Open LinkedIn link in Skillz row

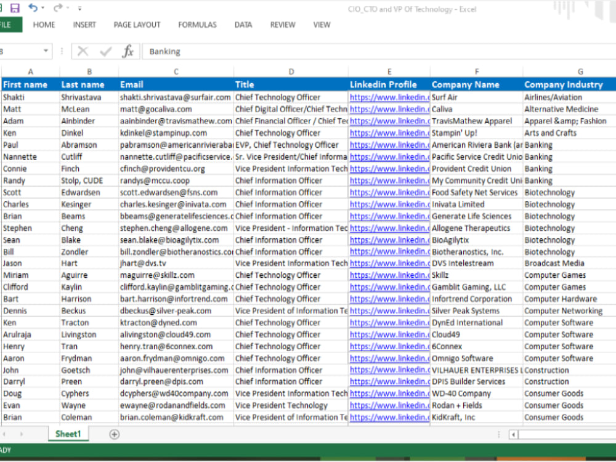[x=389, y=275]
